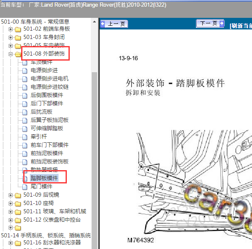Image resolution: width=252 pixels, height=249 pixels.
Task: Open the 前挡泥板装饰板 document
Action: click(49, 161)
